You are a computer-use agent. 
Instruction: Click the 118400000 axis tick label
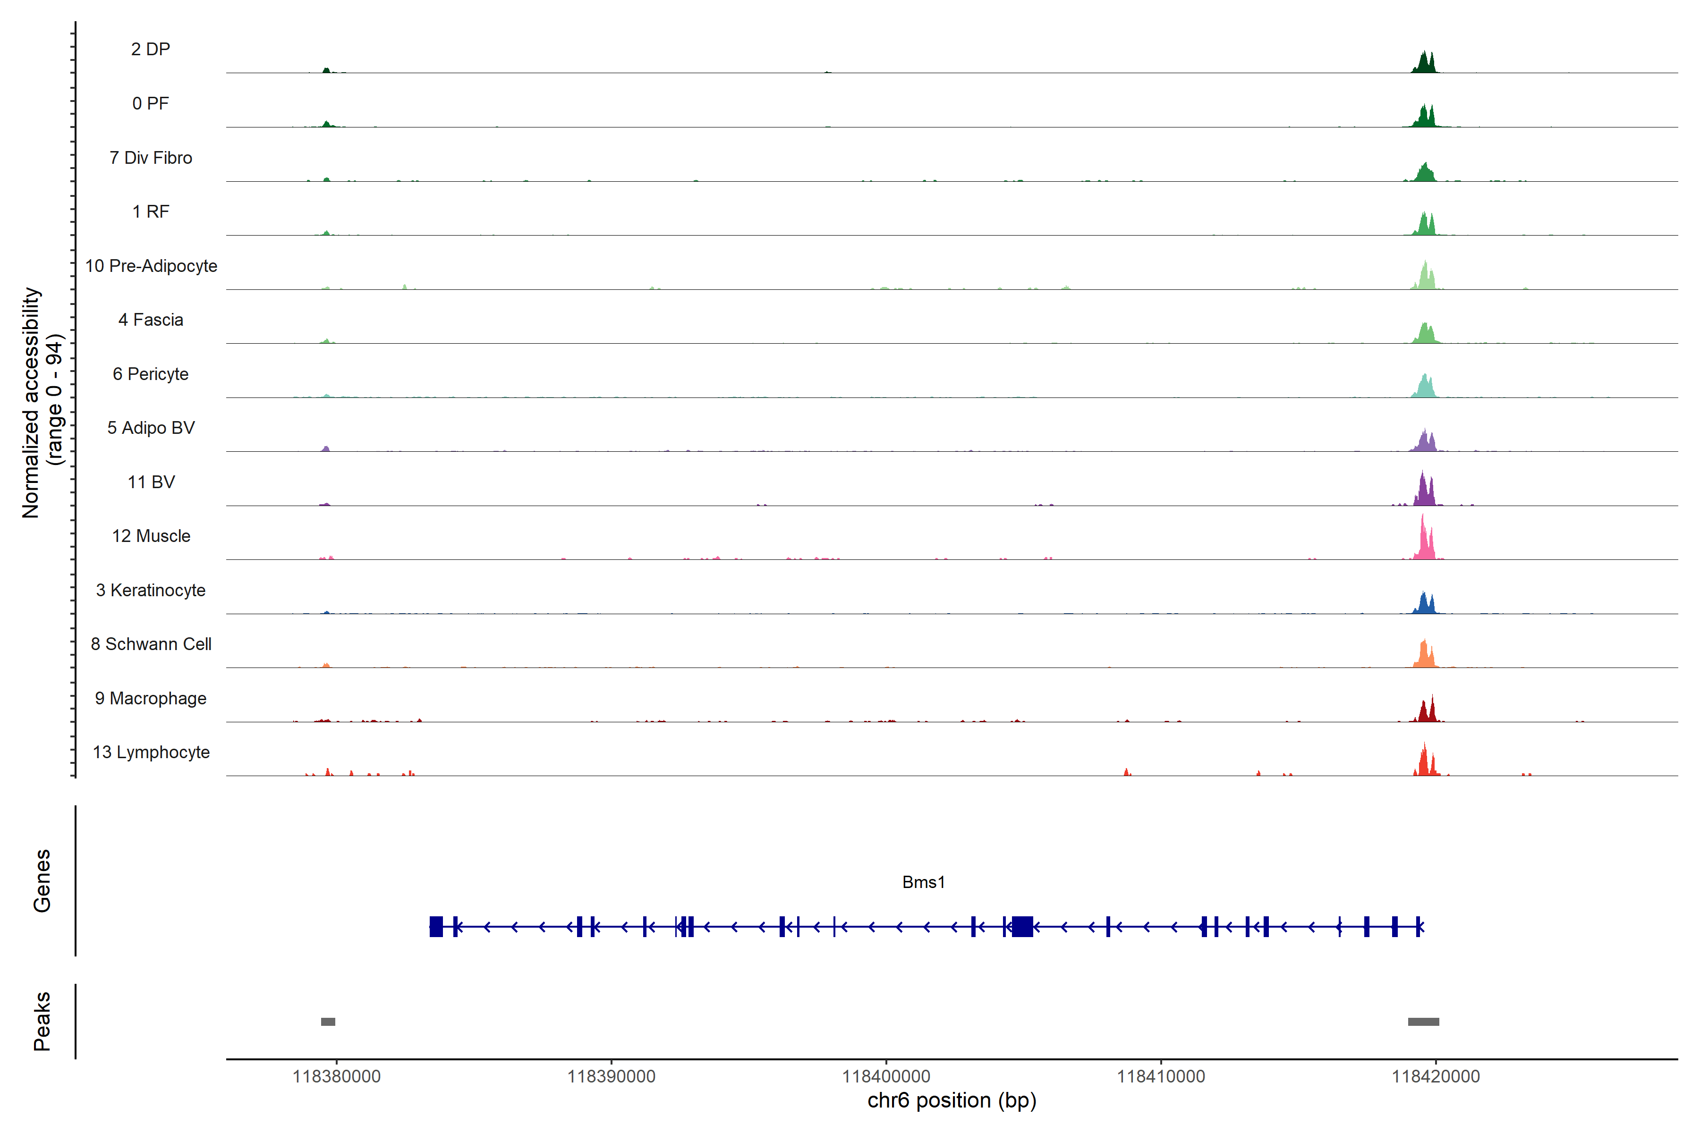click(x=886, y=1076)
